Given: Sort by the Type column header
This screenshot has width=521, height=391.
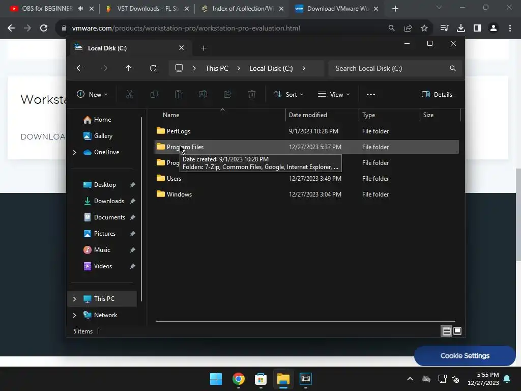Looking at the screenshot, I should coord(368,115).
